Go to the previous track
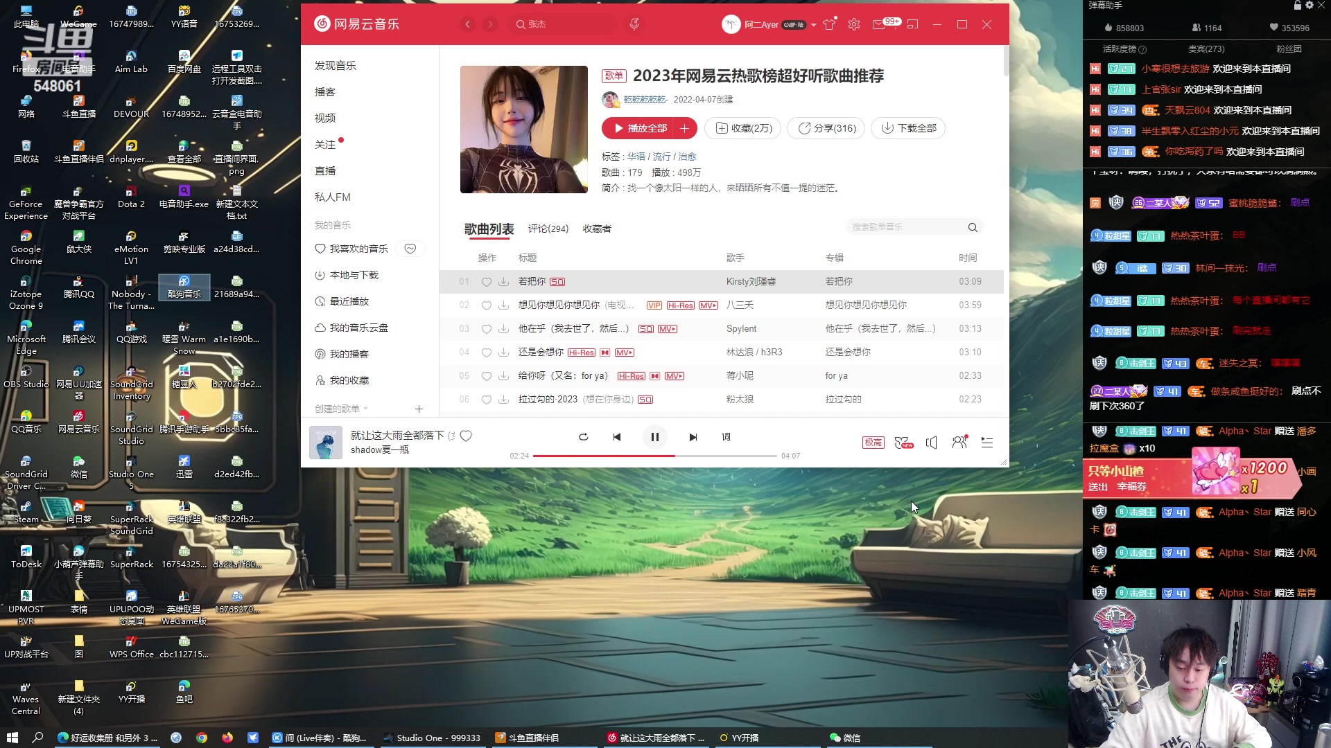Image resolution: width=1331 pixels, height=748 pixels. point(616,437)
